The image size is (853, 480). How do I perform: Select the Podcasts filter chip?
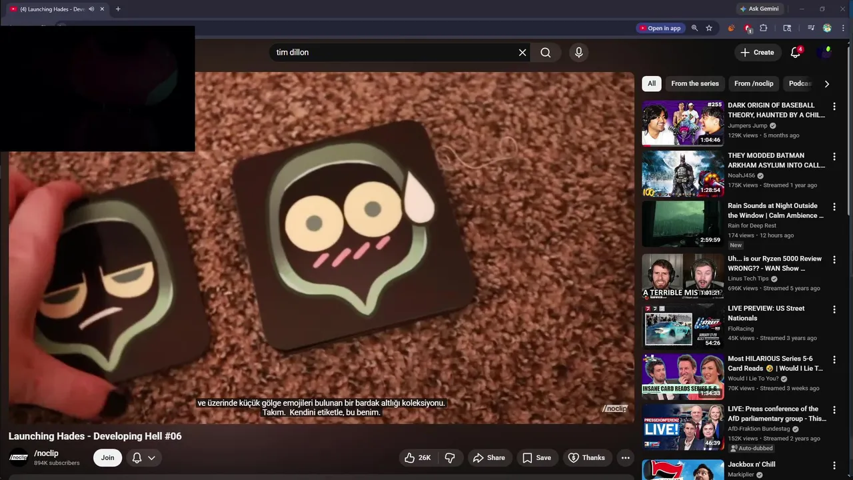pos(800,83)
